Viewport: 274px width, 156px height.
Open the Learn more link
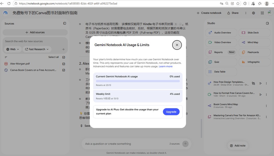tap(165, 66)
